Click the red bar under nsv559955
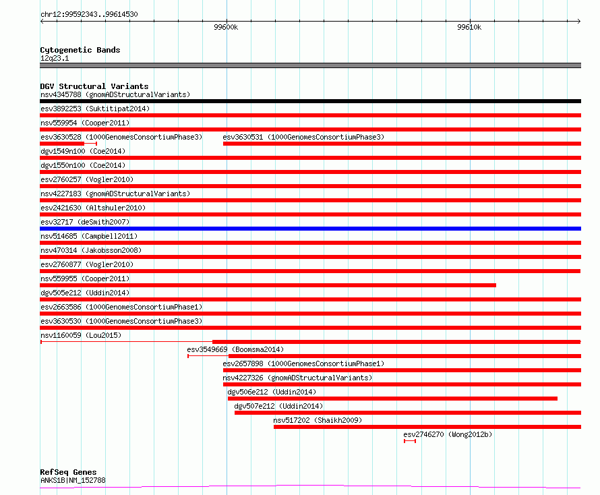Screen dimensions: 600x495 [268, 285]
